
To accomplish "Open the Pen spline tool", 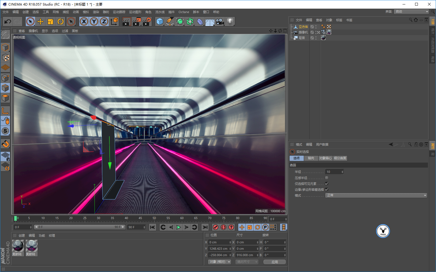I will tap(170, 21).
